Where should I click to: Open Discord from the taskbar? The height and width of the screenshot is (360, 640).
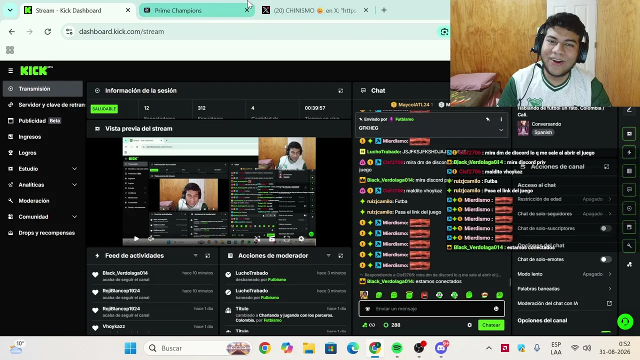441,348
